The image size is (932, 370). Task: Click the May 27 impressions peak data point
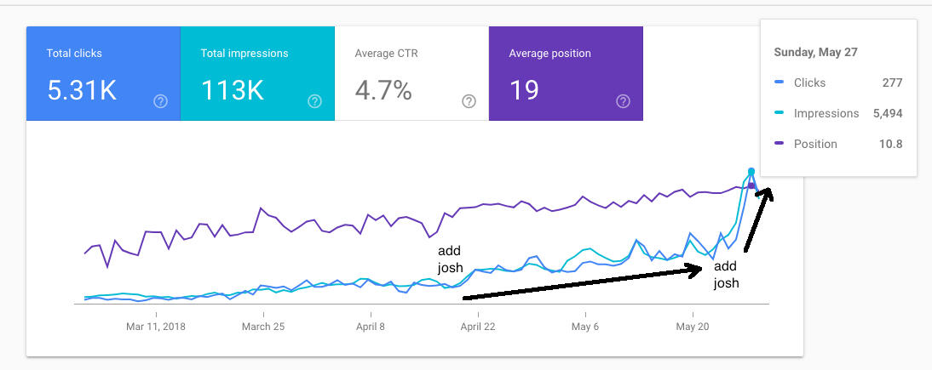[751, 171]
